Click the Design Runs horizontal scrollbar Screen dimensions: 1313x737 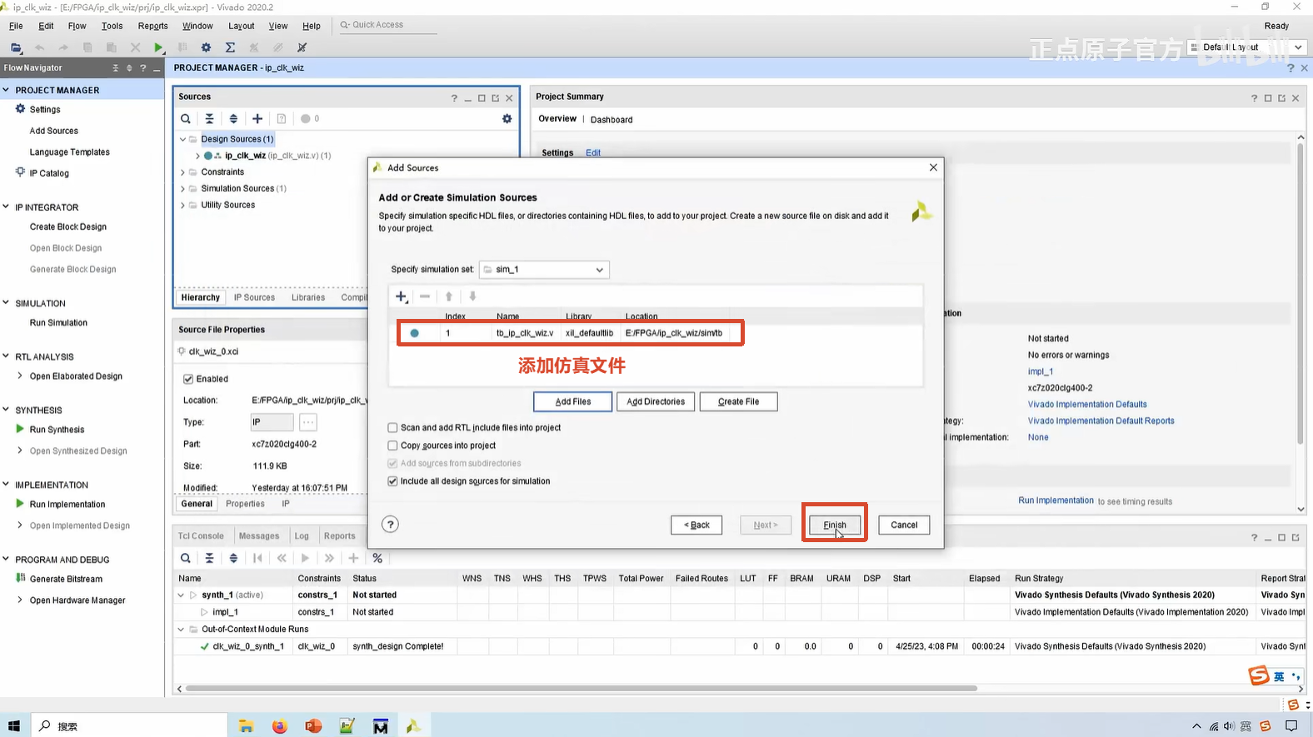pos(581,689)
